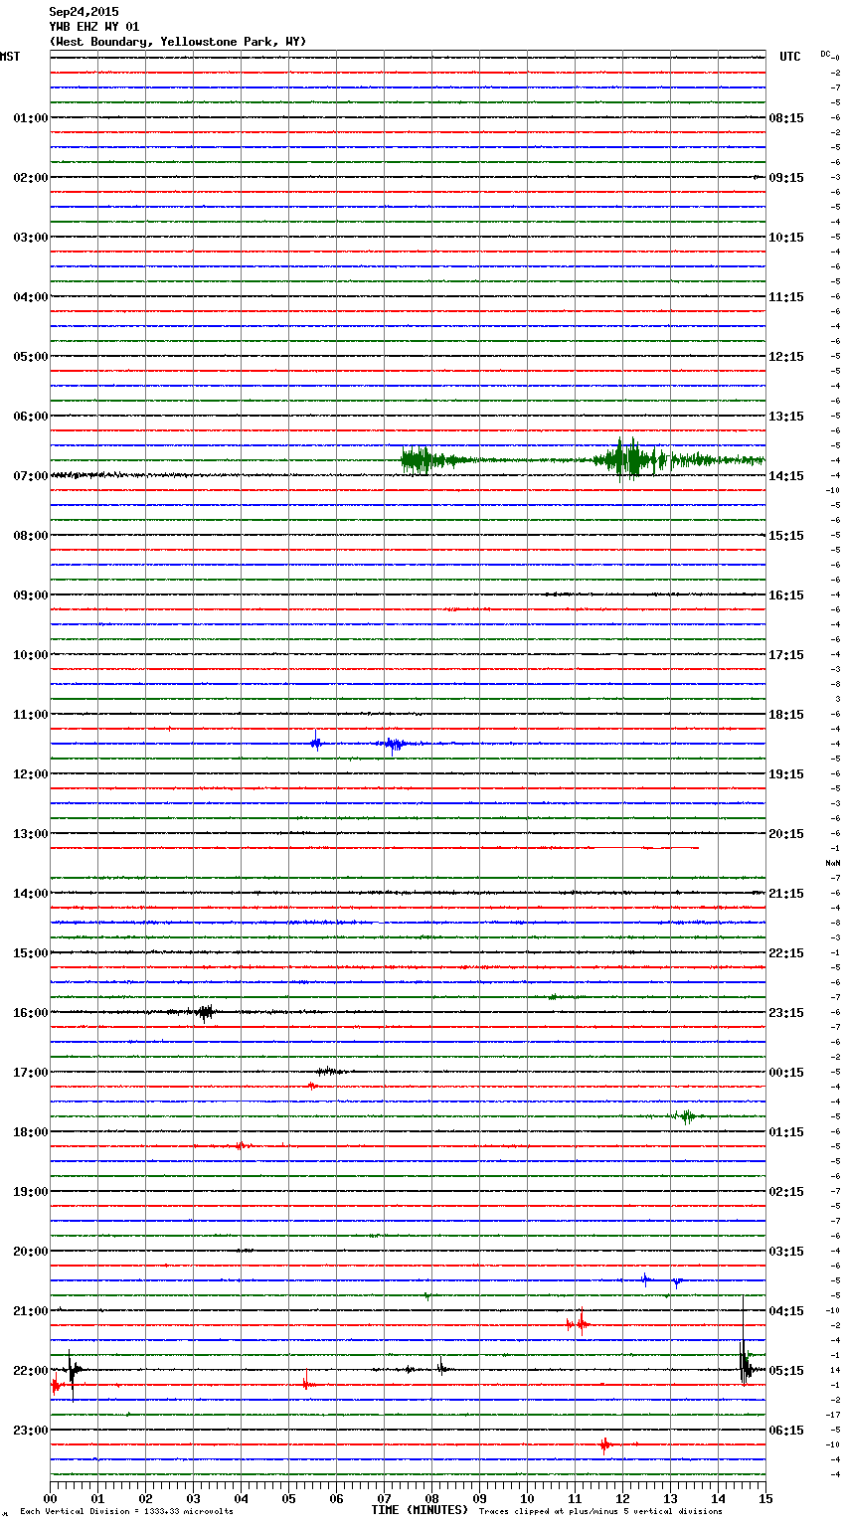845x1525 pixels.
Task: Select the 11:00 MST row label
Action: (x=31, y=715)
